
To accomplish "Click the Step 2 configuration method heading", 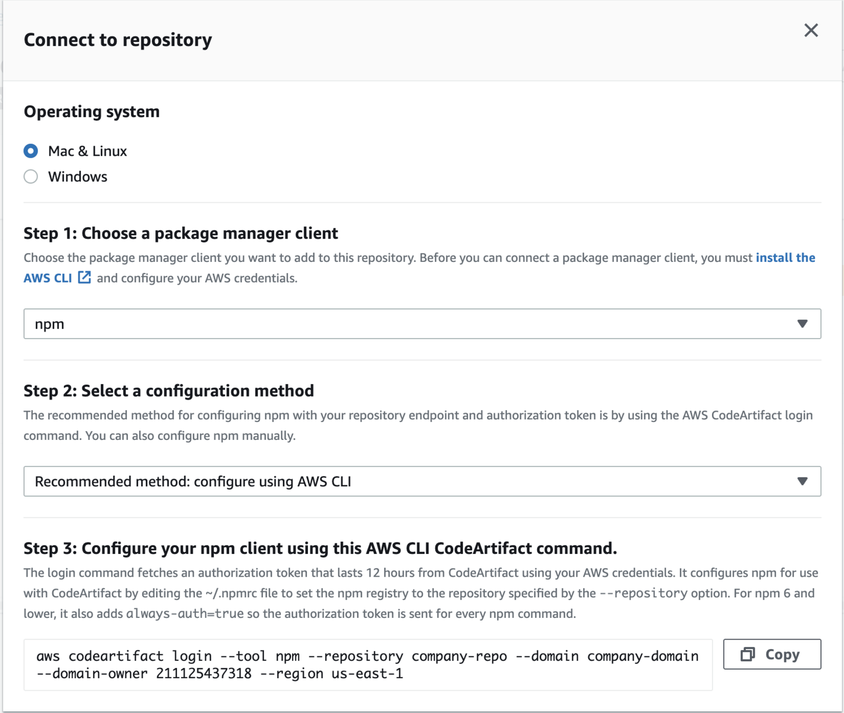I will click(168, 391).
